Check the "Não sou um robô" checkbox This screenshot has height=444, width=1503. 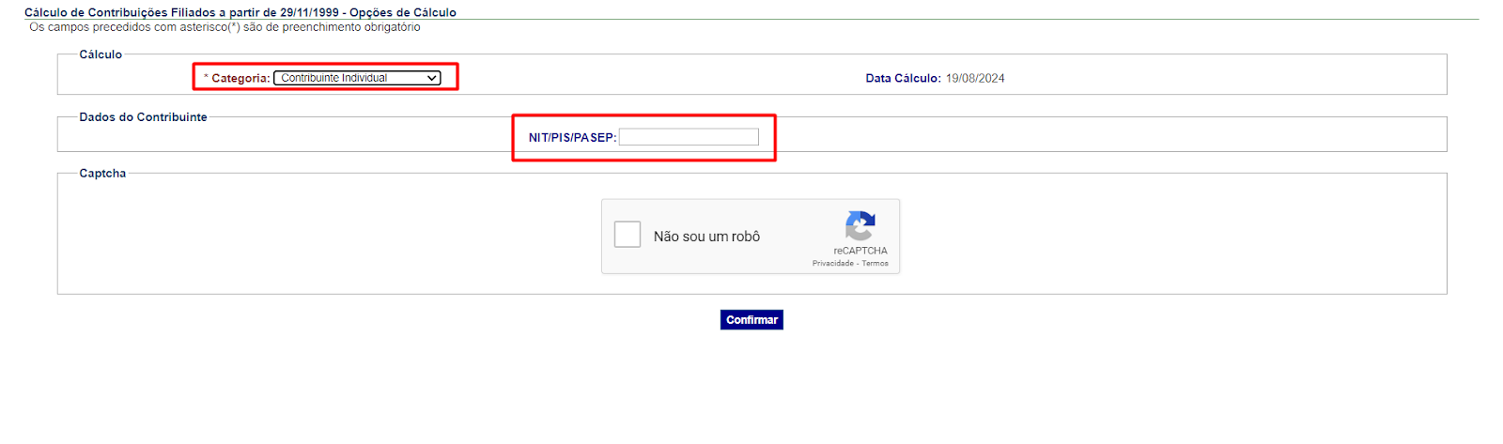(627, 235)
